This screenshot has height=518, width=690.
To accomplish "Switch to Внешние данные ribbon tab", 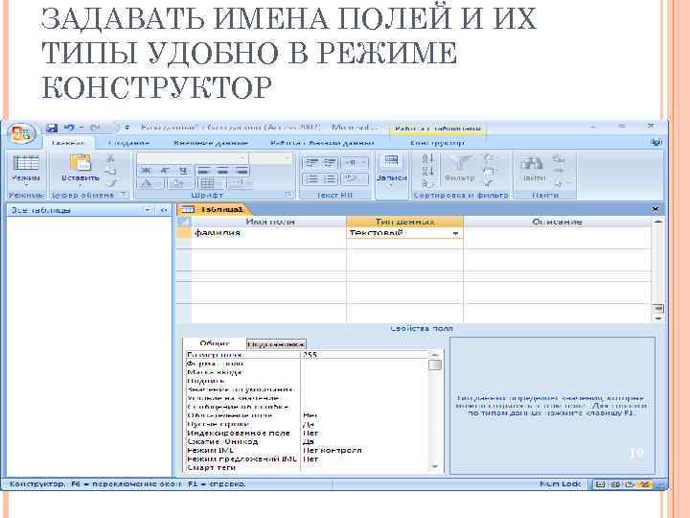I will point(210,143).
